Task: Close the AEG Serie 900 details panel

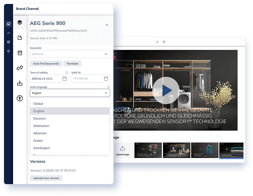Action: pyautogui.click(x=107, y=25)
